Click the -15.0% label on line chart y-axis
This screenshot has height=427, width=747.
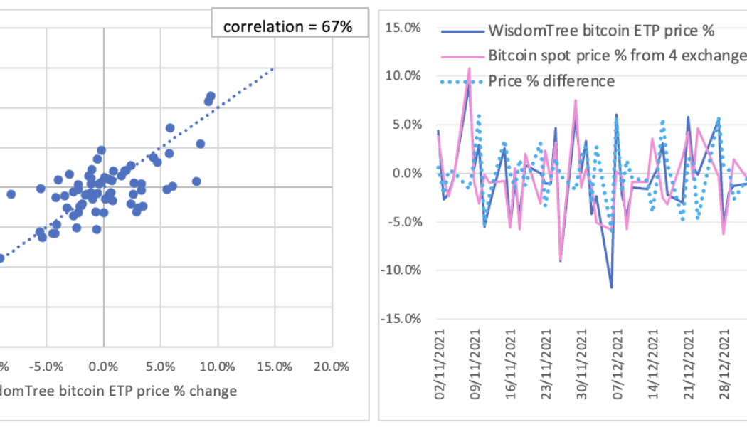(401, 318)
